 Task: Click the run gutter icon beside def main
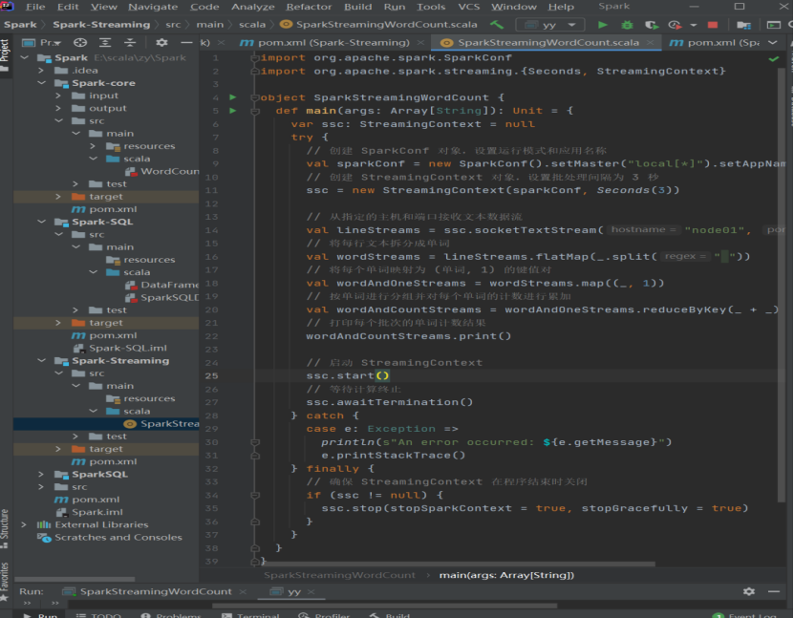coord(233,111)
